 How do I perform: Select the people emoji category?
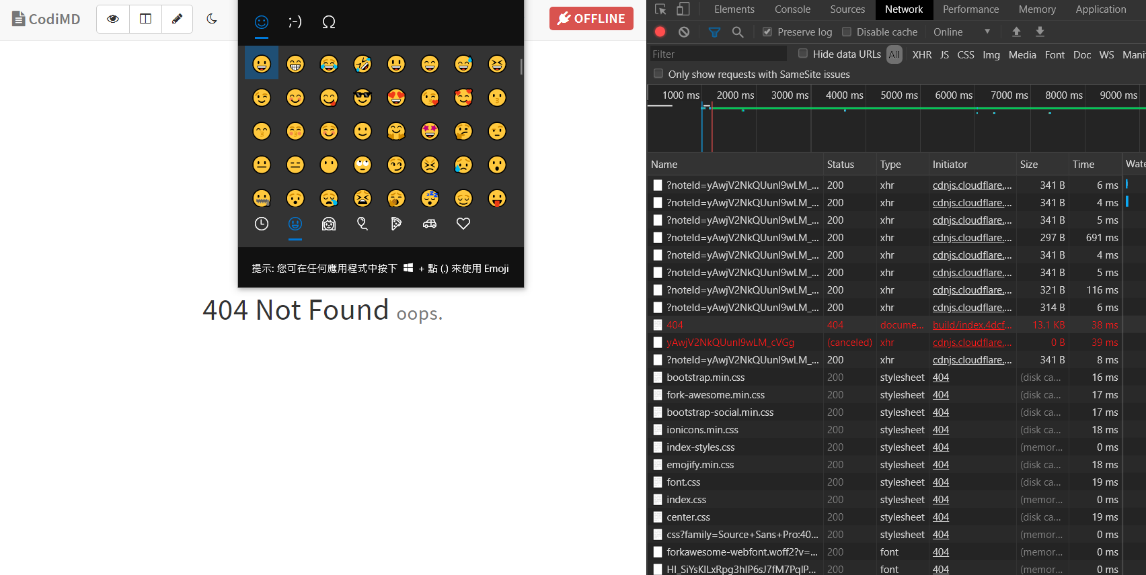pos(329,224)
